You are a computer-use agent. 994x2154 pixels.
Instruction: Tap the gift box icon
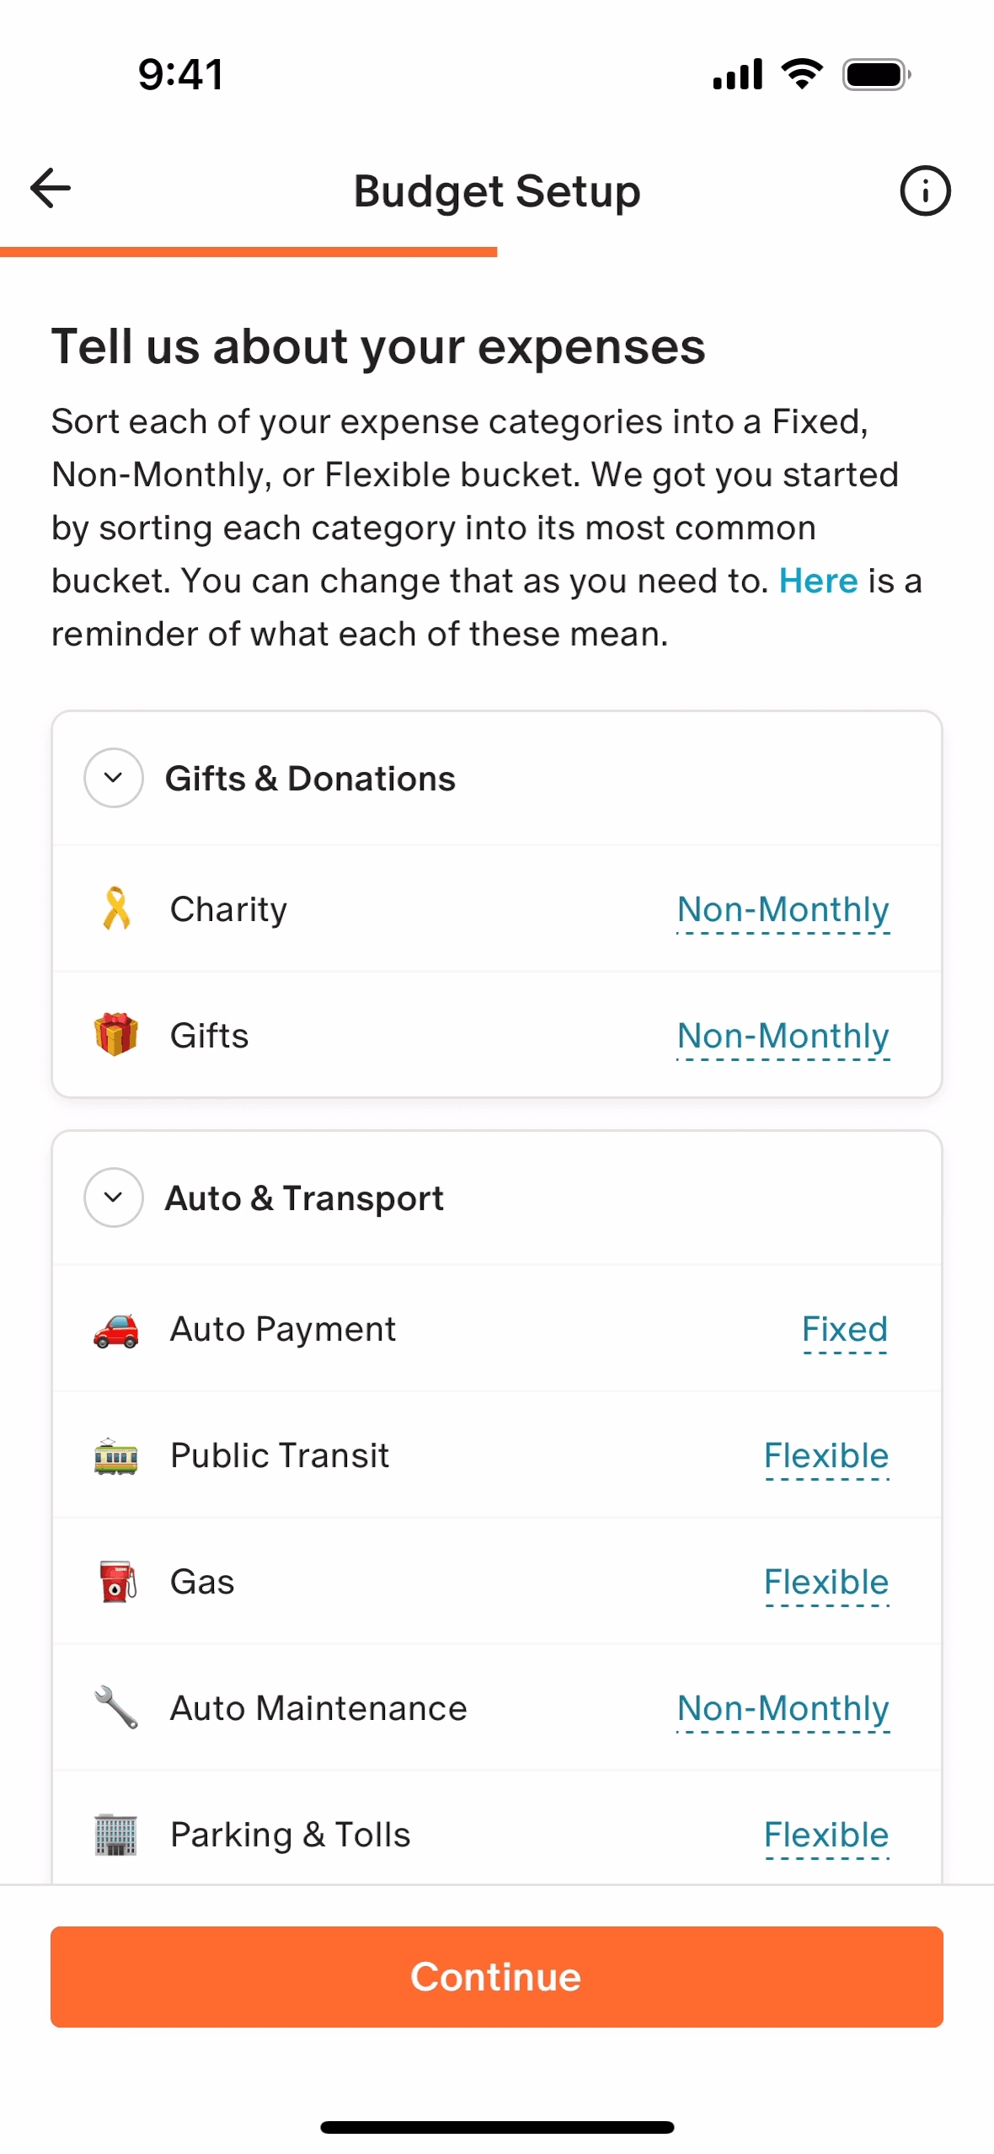pos(116,1034)
